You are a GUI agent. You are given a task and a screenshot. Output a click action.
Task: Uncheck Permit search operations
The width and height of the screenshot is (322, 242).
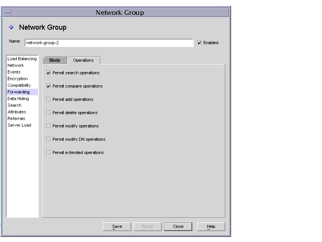tap(49, 73)
